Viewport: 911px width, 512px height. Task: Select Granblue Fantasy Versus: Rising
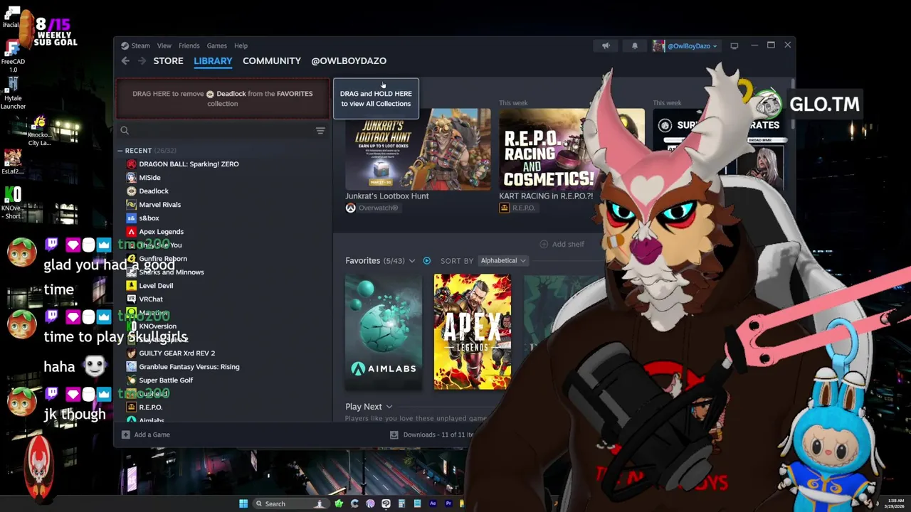[189, 367]
